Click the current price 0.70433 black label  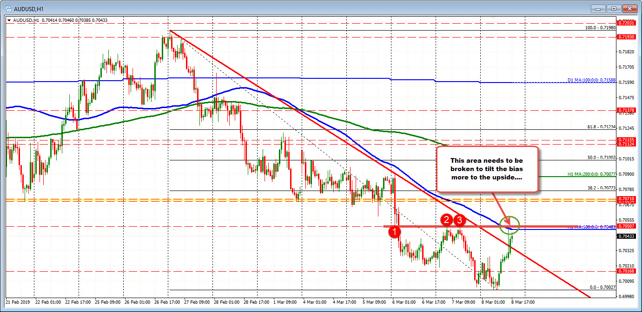(625, 236)
